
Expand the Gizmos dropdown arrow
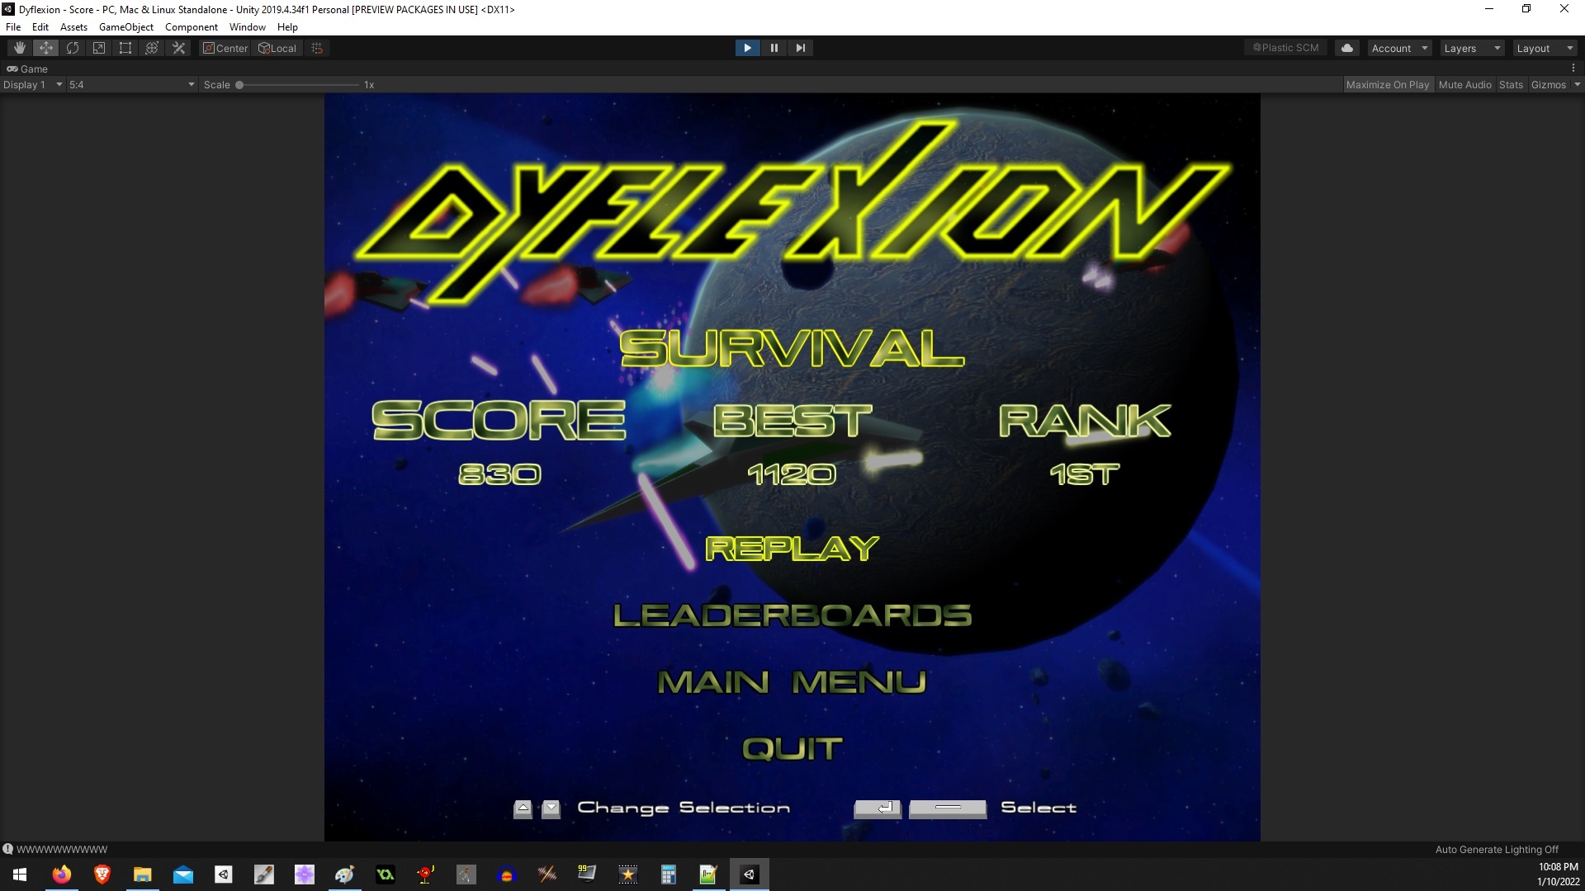[x=1577, y=84]
